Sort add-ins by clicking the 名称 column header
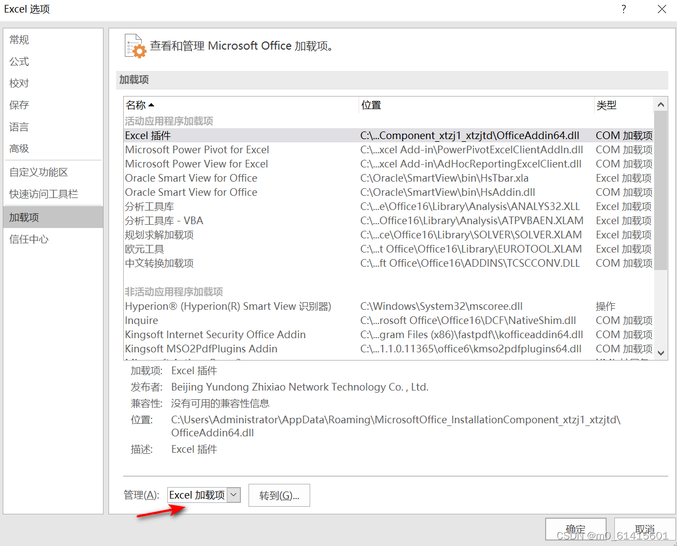 click(x=136, y=105)
